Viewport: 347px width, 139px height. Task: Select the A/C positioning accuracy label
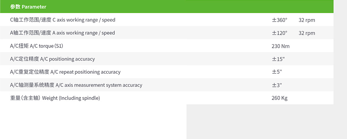coord(53,59)
